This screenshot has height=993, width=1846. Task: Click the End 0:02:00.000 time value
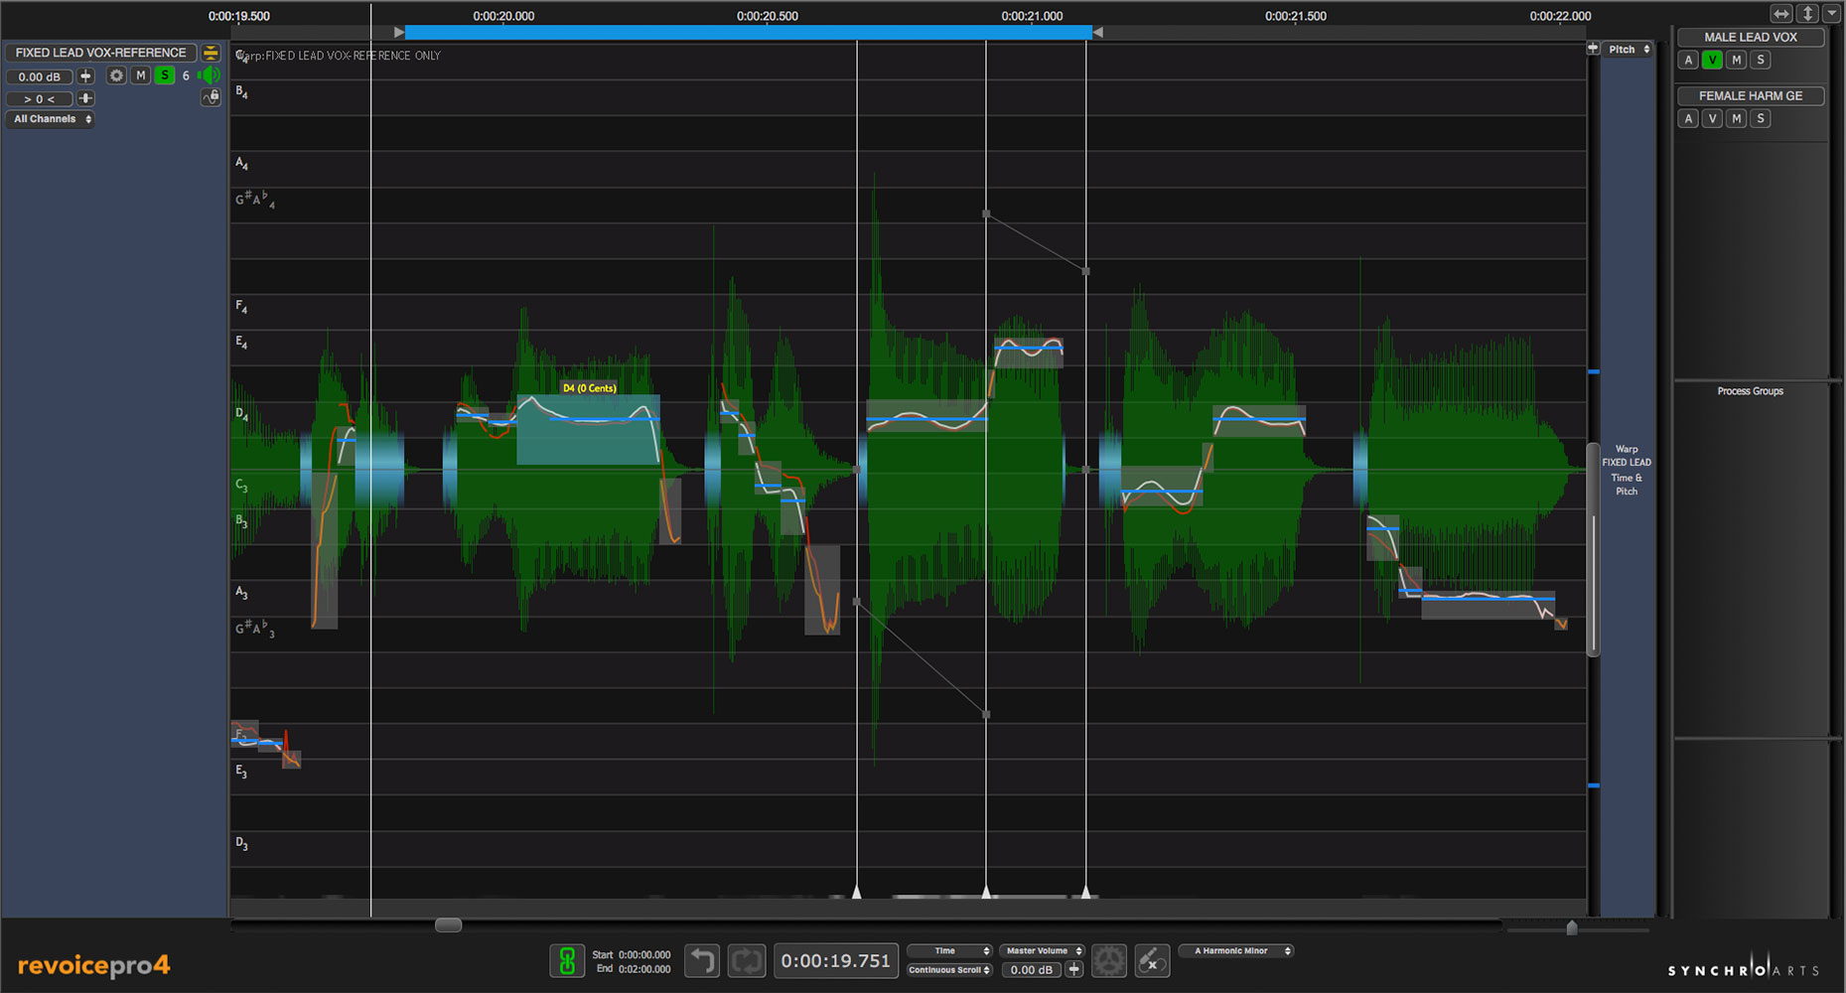(644, 969)
